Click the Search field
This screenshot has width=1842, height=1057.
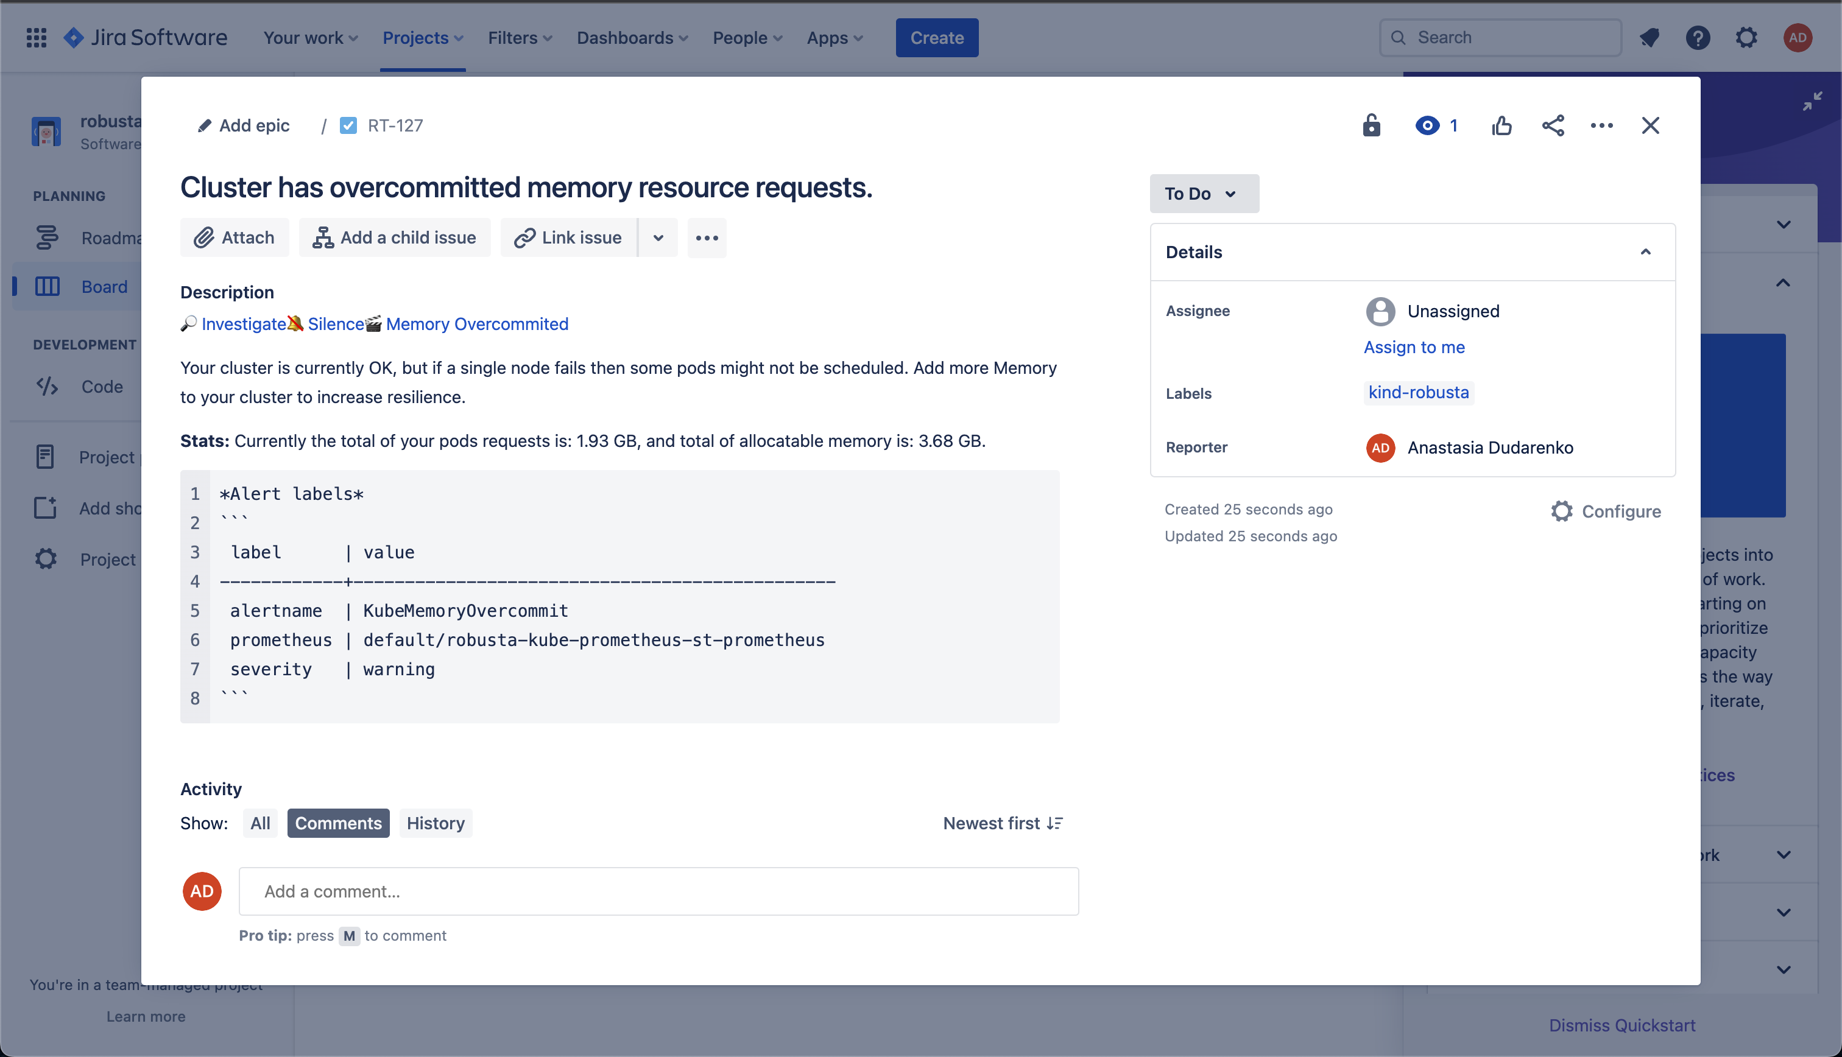coord(1500,38)
